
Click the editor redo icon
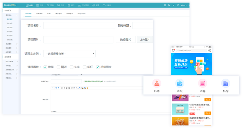[58, 88]
